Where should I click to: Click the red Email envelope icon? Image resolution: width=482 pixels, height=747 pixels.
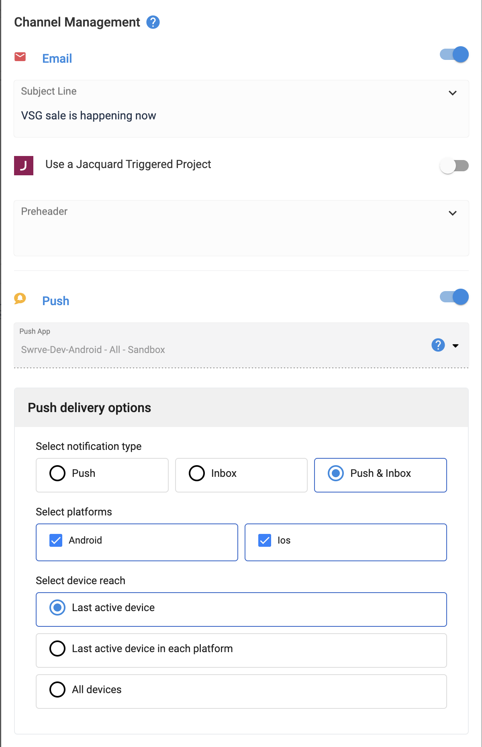20,57
